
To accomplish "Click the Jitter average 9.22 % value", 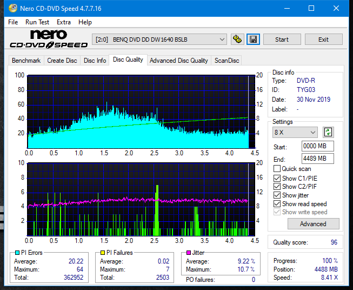I will 247,261.
